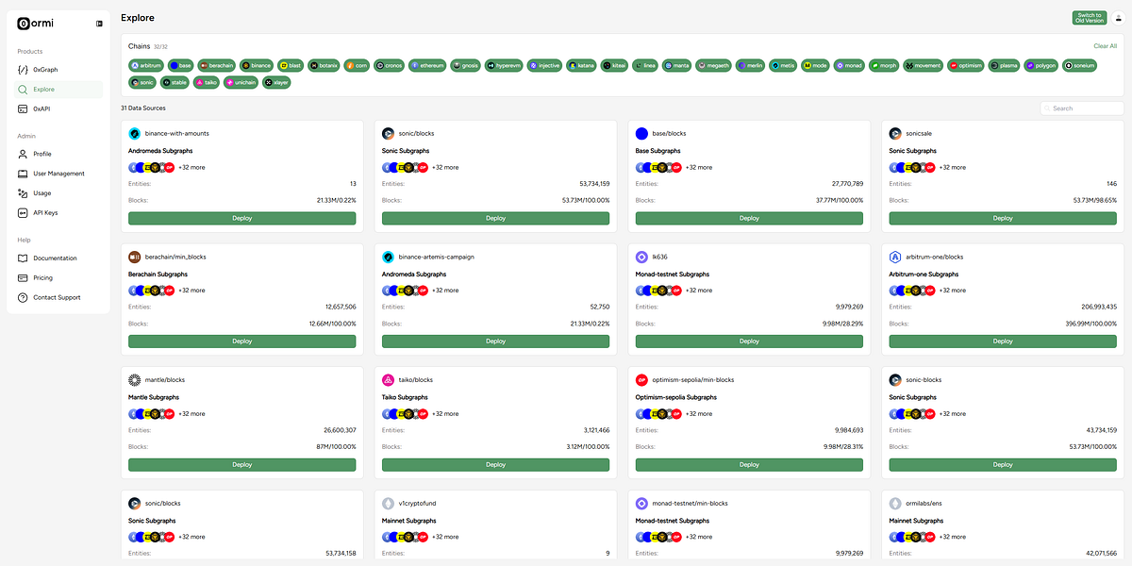Click the ormilabs/ens card icon
Image resolution: width=1132 pixels, height=566 pixels.
click(895, 504)
